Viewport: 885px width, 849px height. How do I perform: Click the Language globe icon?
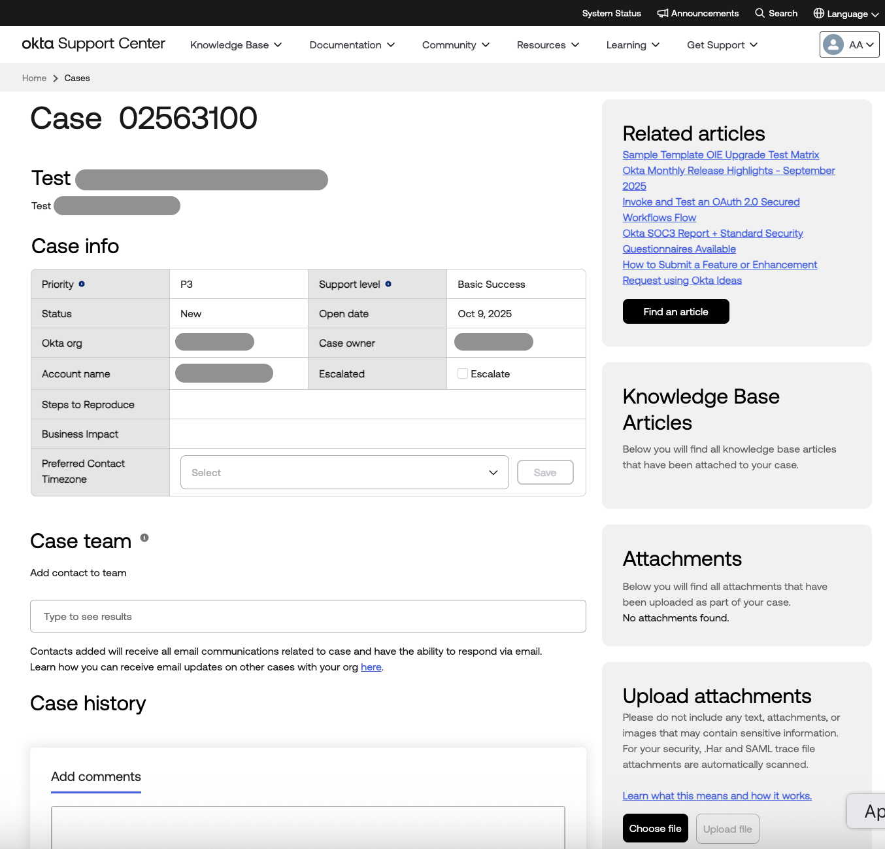click(x=818, y=13)
